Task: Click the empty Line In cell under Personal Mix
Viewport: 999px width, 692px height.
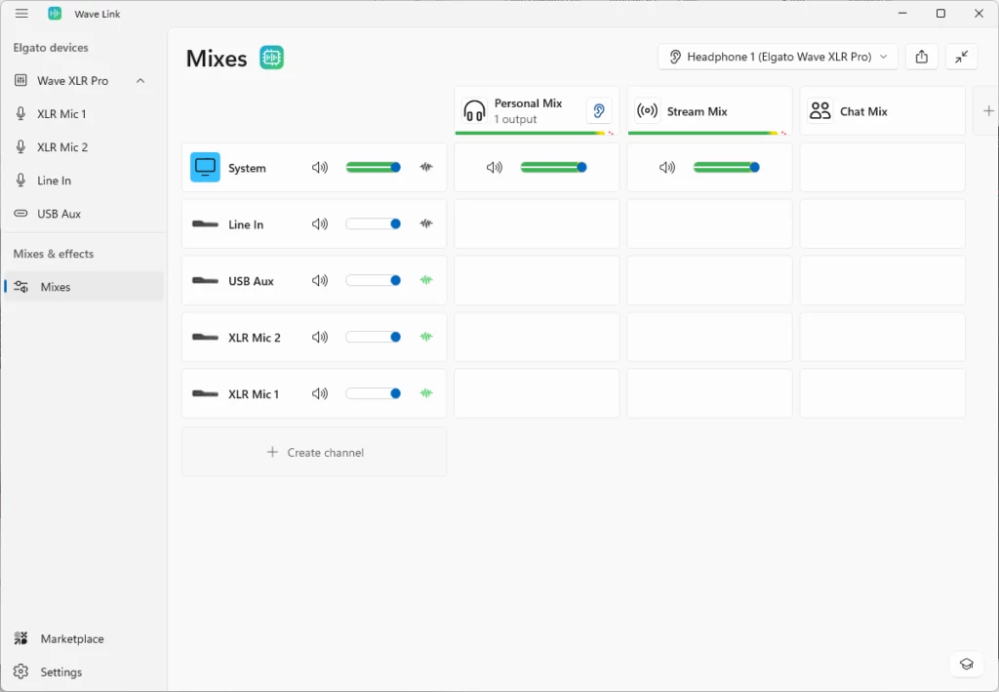Action: click(537, 224)
